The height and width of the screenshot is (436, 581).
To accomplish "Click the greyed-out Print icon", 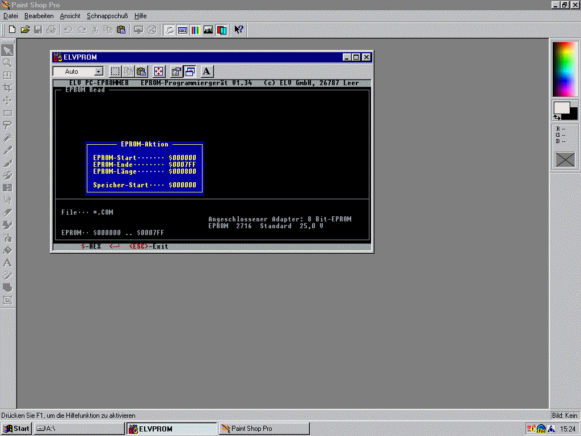I will (x=51, y=30).
